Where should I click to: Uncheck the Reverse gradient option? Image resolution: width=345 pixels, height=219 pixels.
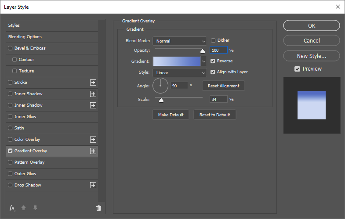(x=214, y=61)
